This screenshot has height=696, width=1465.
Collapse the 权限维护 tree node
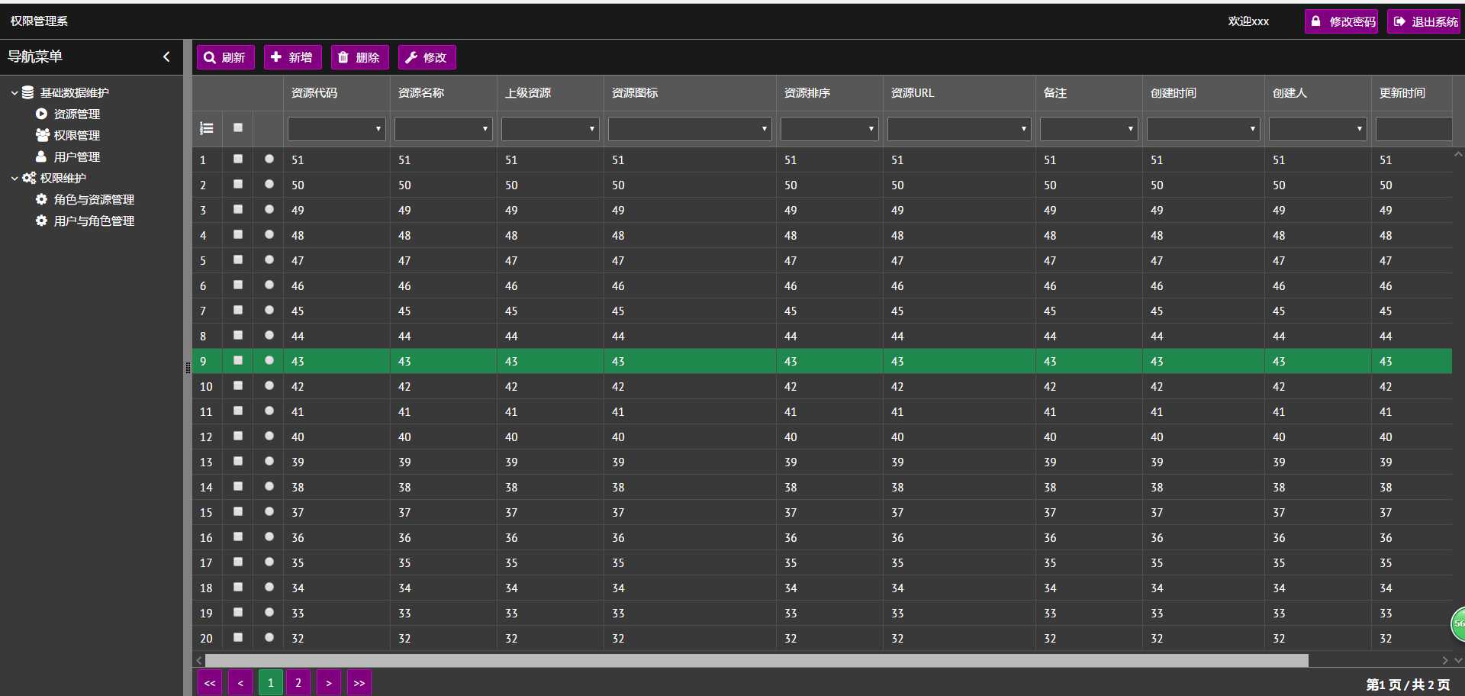click(14, 179)
